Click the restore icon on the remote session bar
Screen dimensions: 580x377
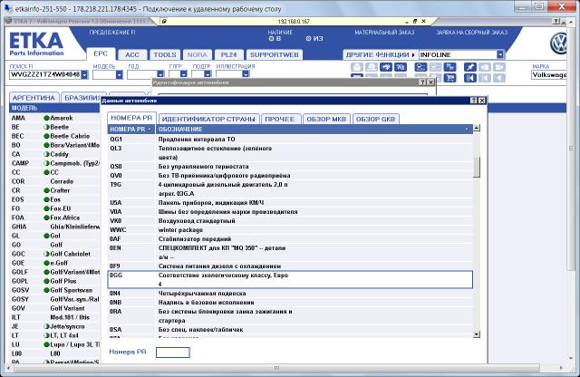pos(415,22)
